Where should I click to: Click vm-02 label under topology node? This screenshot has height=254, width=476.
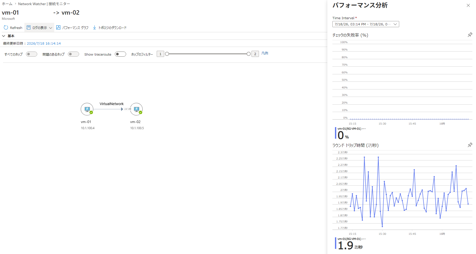(x=135, y=122)
